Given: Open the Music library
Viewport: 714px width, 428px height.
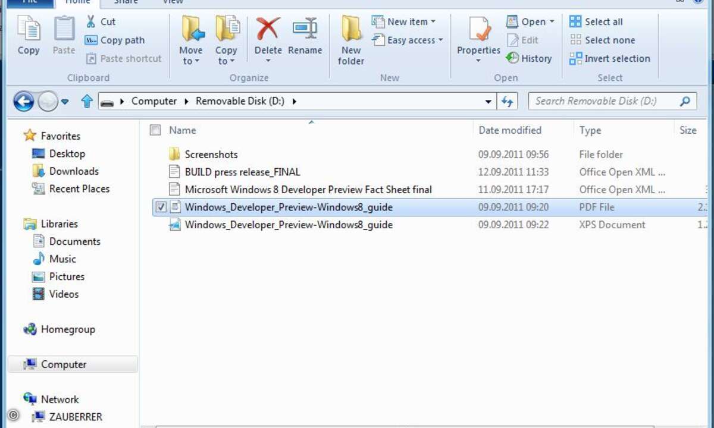Looking at the screenshot, I should [54, 259].
